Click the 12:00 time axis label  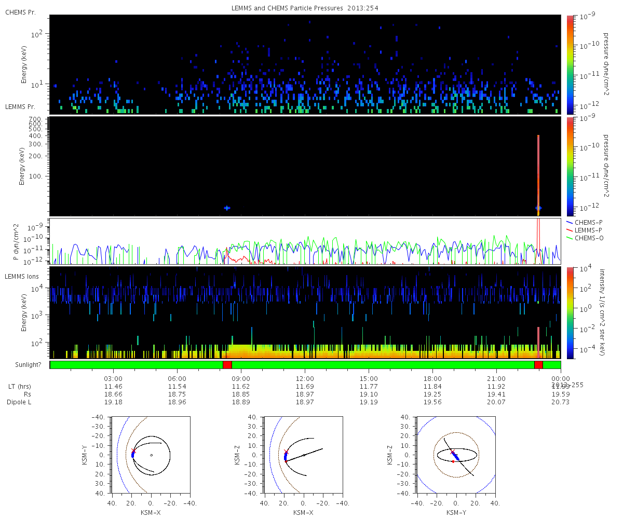tap(305, 379)
